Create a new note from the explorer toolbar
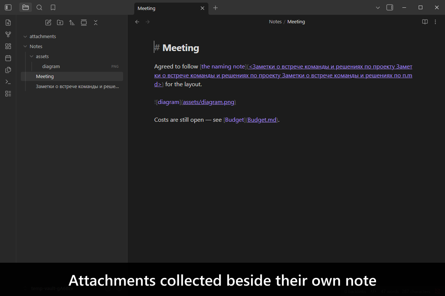445x296 pixels. [48, 23]
